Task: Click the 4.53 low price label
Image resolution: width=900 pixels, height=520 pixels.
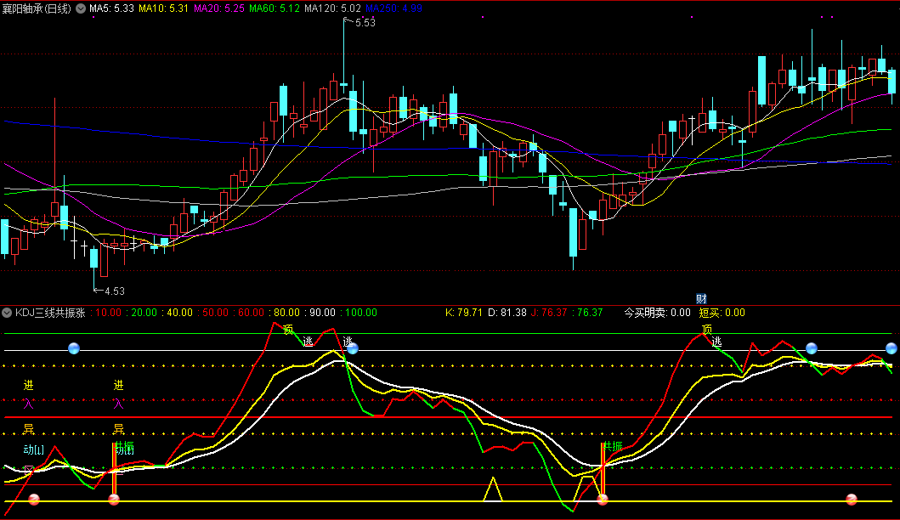Action: tap(114, 291)
